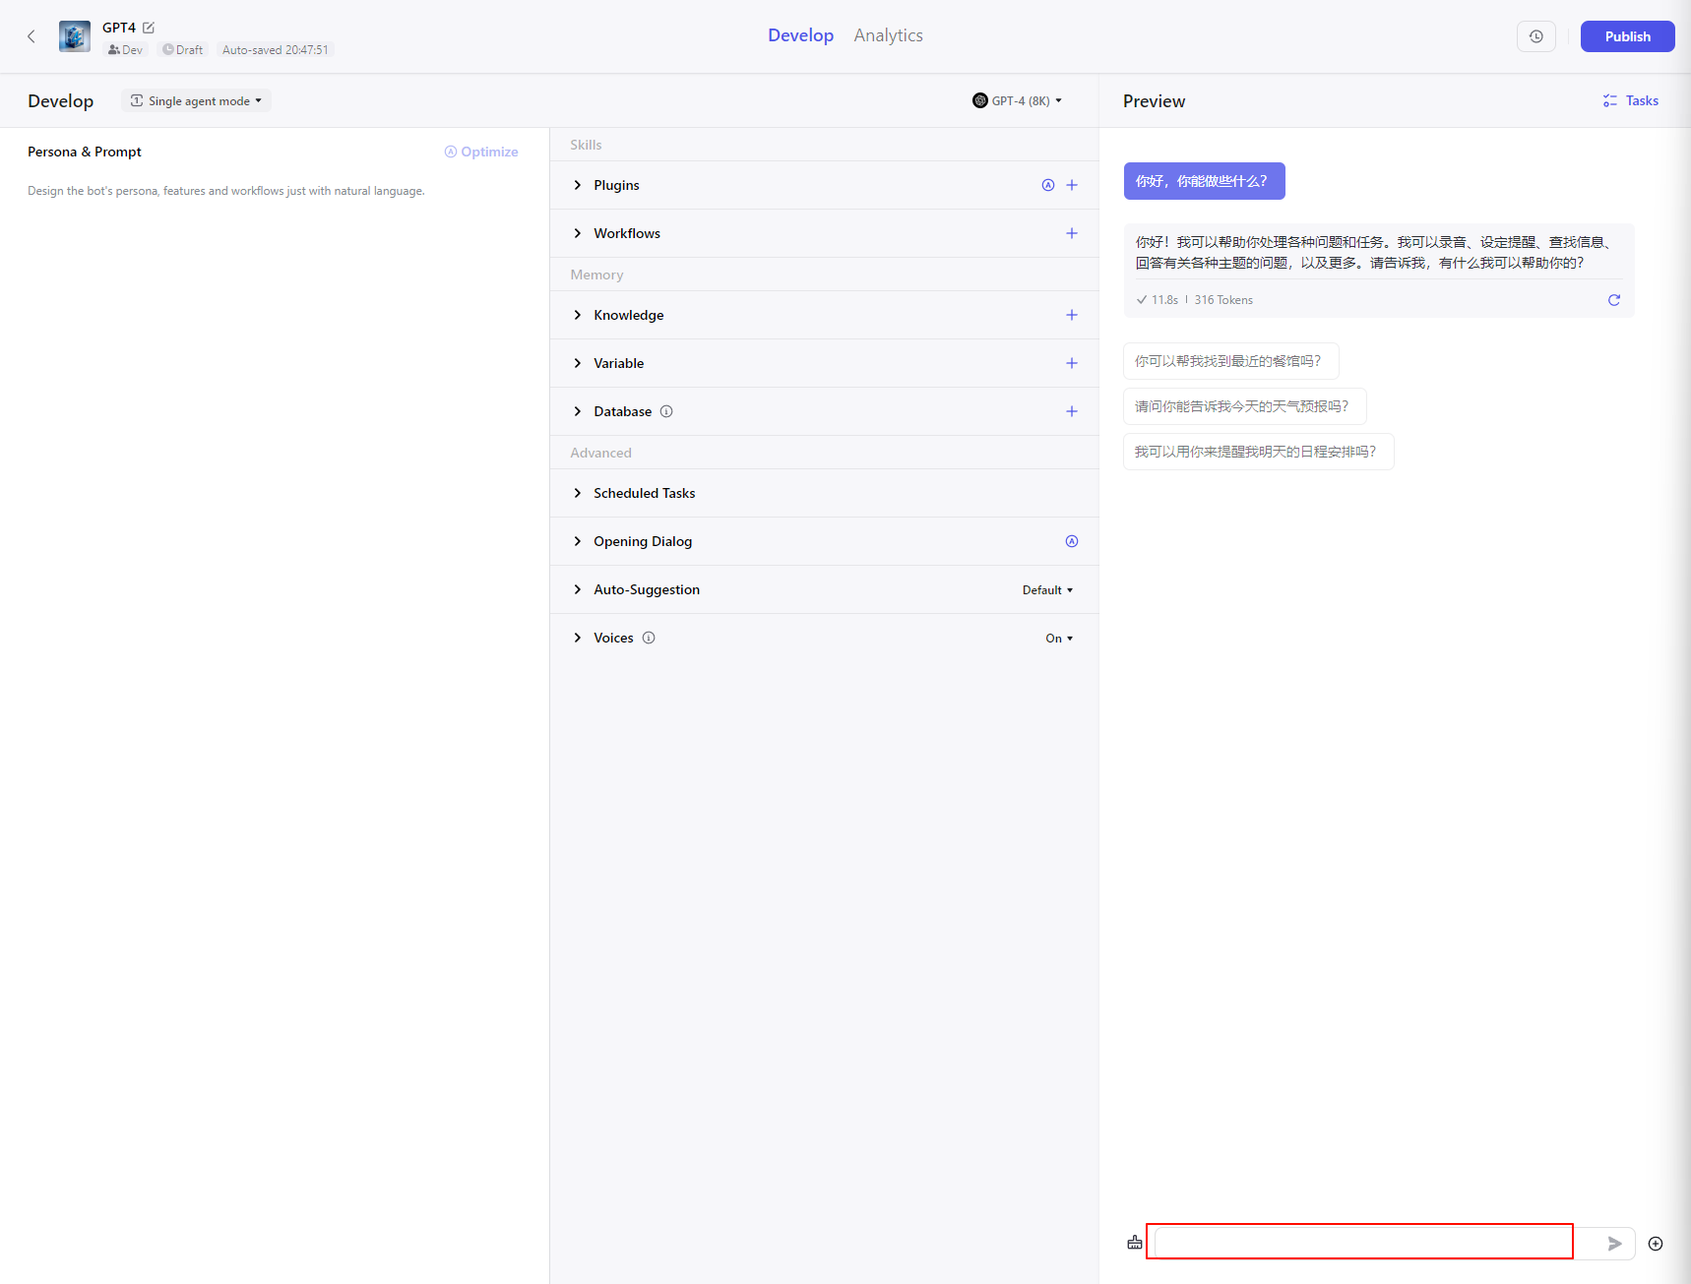Screen dimensions: 1691x1284
Task: Click the add attachment plus circle icon
Action: pyautogui.click(x=1656, y=1244)
